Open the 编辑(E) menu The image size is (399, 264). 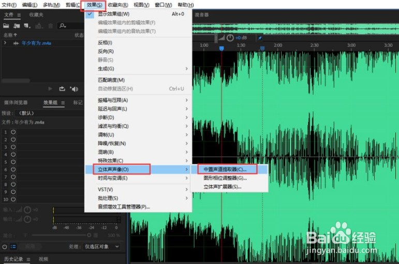(x=29, y=5)
